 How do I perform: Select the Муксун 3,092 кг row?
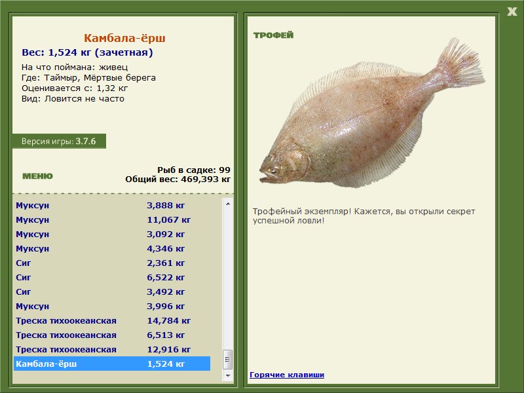(112, 234)
